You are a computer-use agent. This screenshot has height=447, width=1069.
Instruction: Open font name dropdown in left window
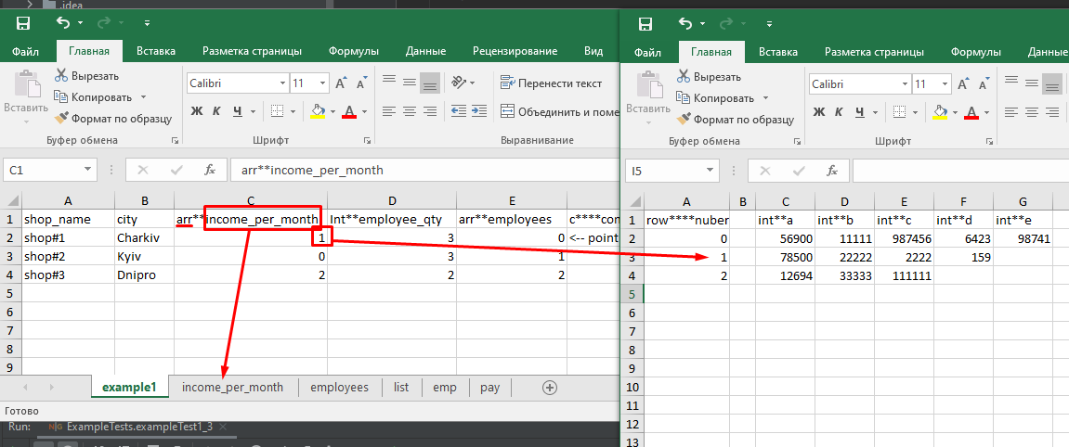coord(283,83)
